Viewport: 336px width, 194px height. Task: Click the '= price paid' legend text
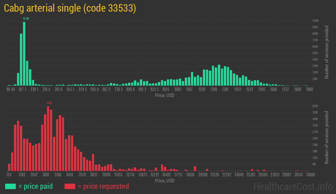pos(36,186)
